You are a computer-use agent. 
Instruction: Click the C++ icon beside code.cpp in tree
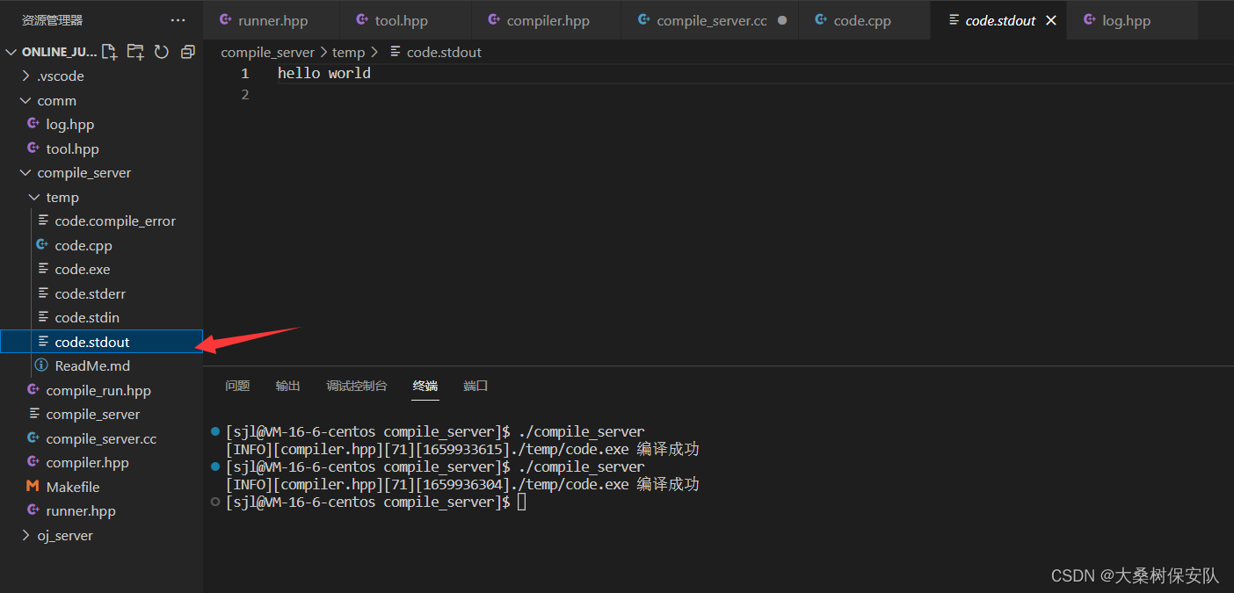42,245
